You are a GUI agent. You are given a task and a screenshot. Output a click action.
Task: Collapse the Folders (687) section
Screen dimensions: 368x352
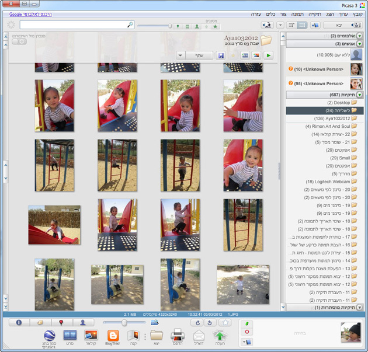(x=359, y=95)
